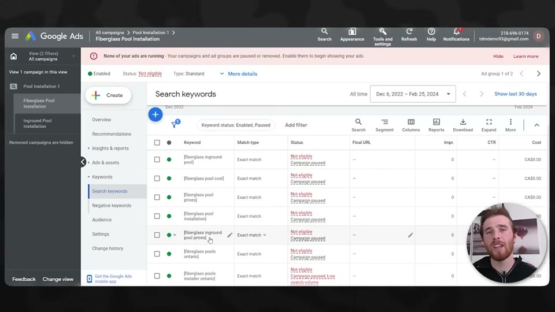Open the Audience page

tap(102, 220)
